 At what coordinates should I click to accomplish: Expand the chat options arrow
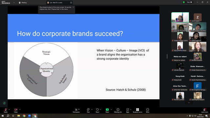point(92,109)
